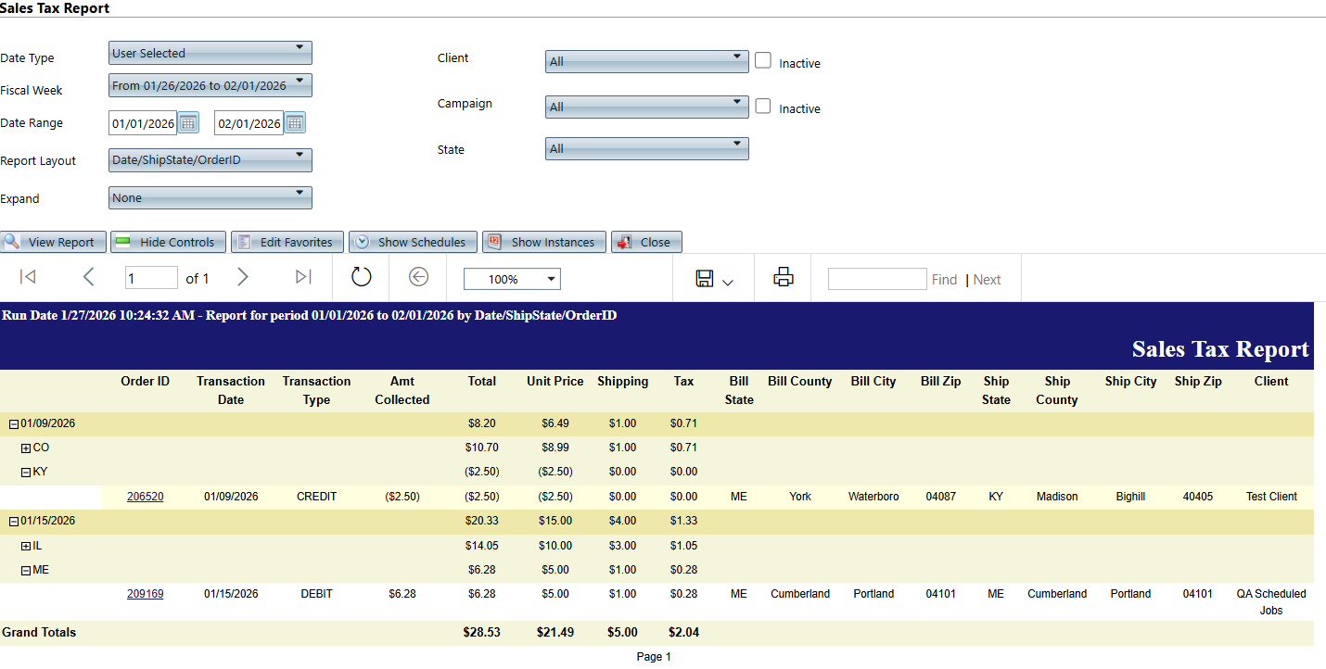
Task: Refresh the report with circular arrow icon
Action: [361, 277]
